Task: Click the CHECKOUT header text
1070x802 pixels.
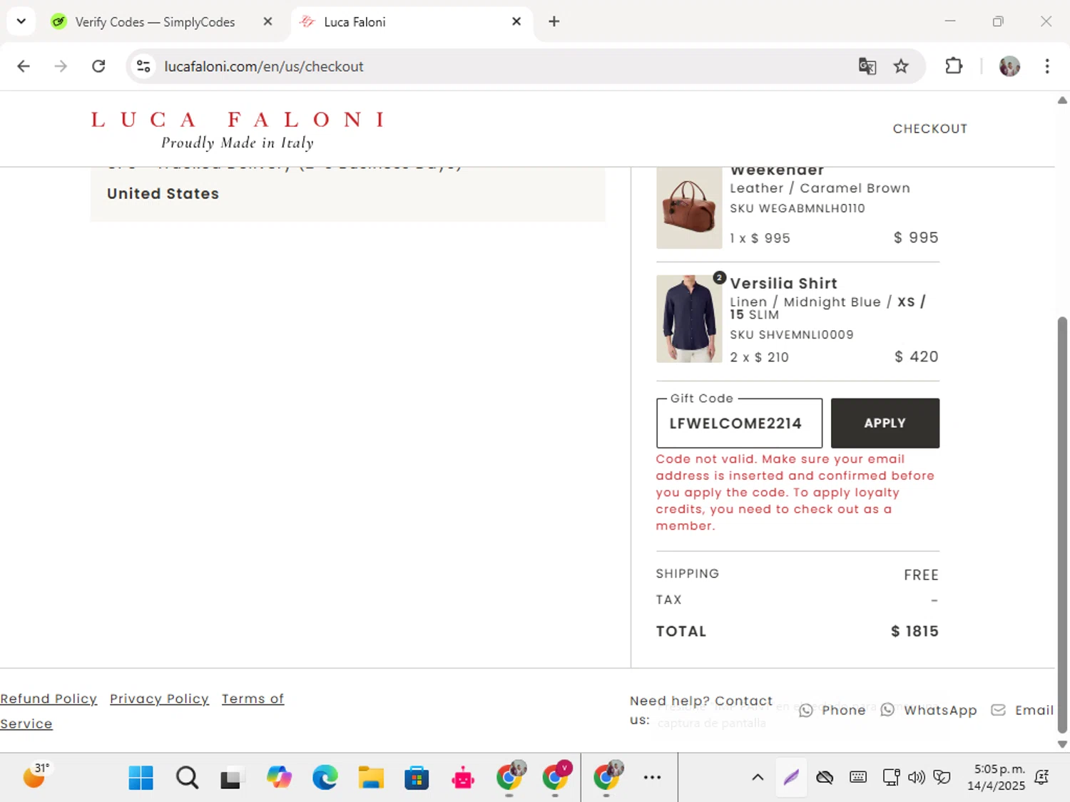Action: click(930, 129)
